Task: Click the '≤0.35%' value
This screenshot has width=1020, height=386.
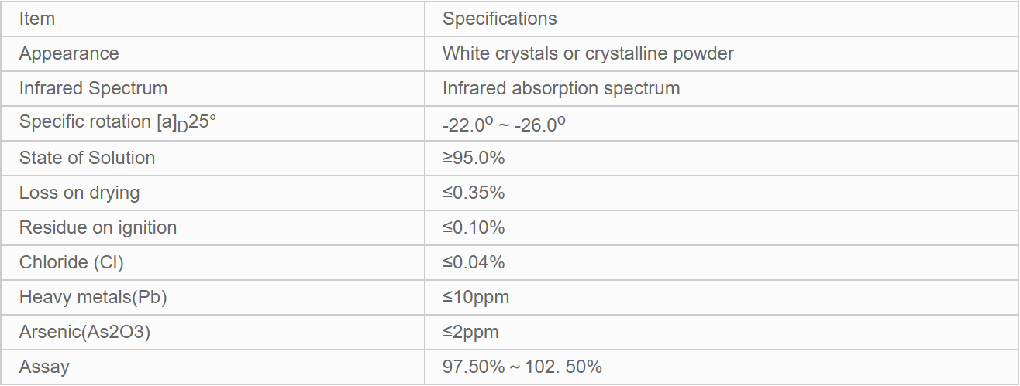Action: coord(474,193)
